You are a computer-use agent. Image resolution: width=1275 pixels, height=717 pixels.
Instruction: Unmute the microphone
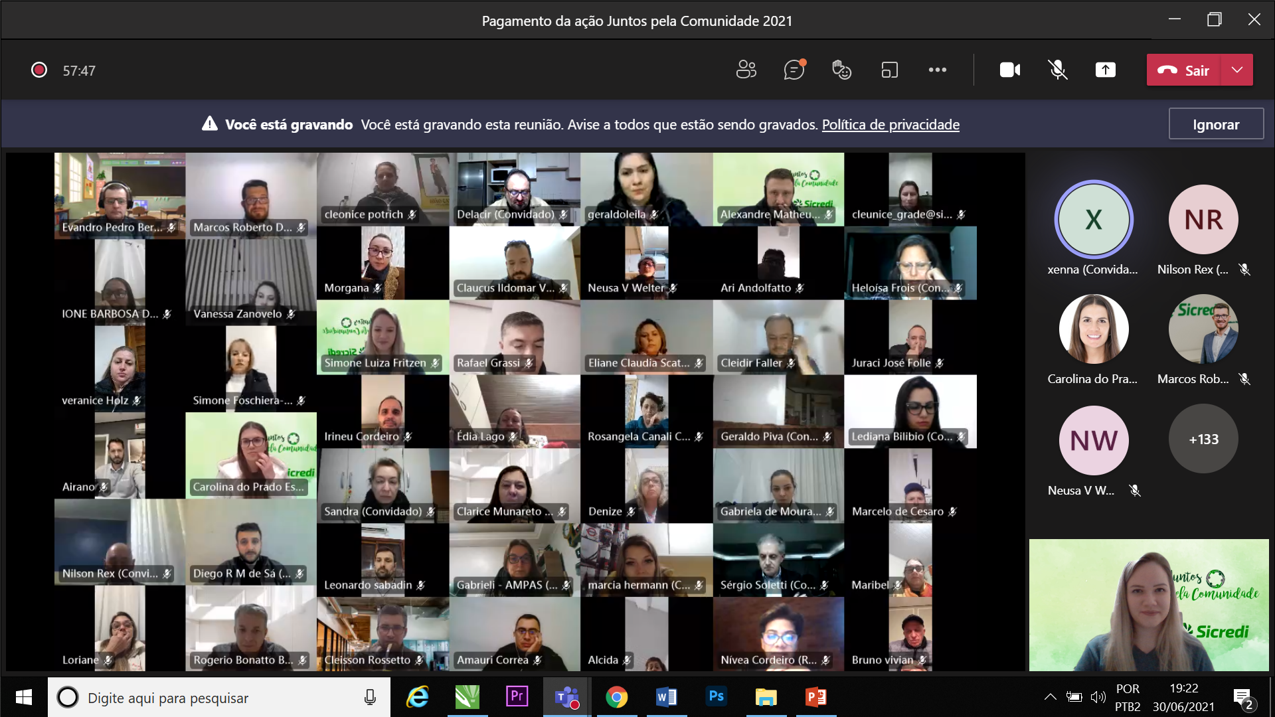[1057, 70]
